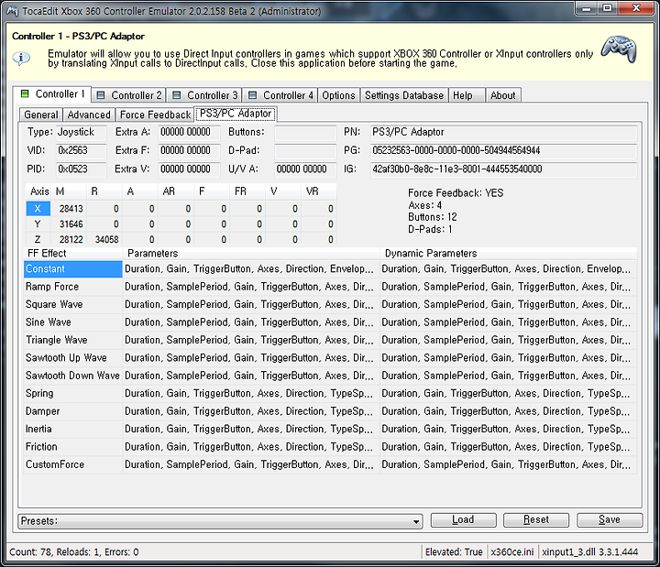The height and width of the screenshot is (567, 660).
Task: Select the Sine Wave effect row
Action: click(x=330, y=322)
